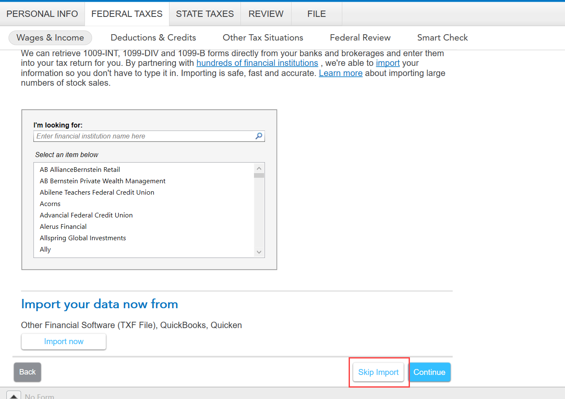Open the Deductions & Credits section
This screenshot has height=399, width=565.
[x=153, y=38]
